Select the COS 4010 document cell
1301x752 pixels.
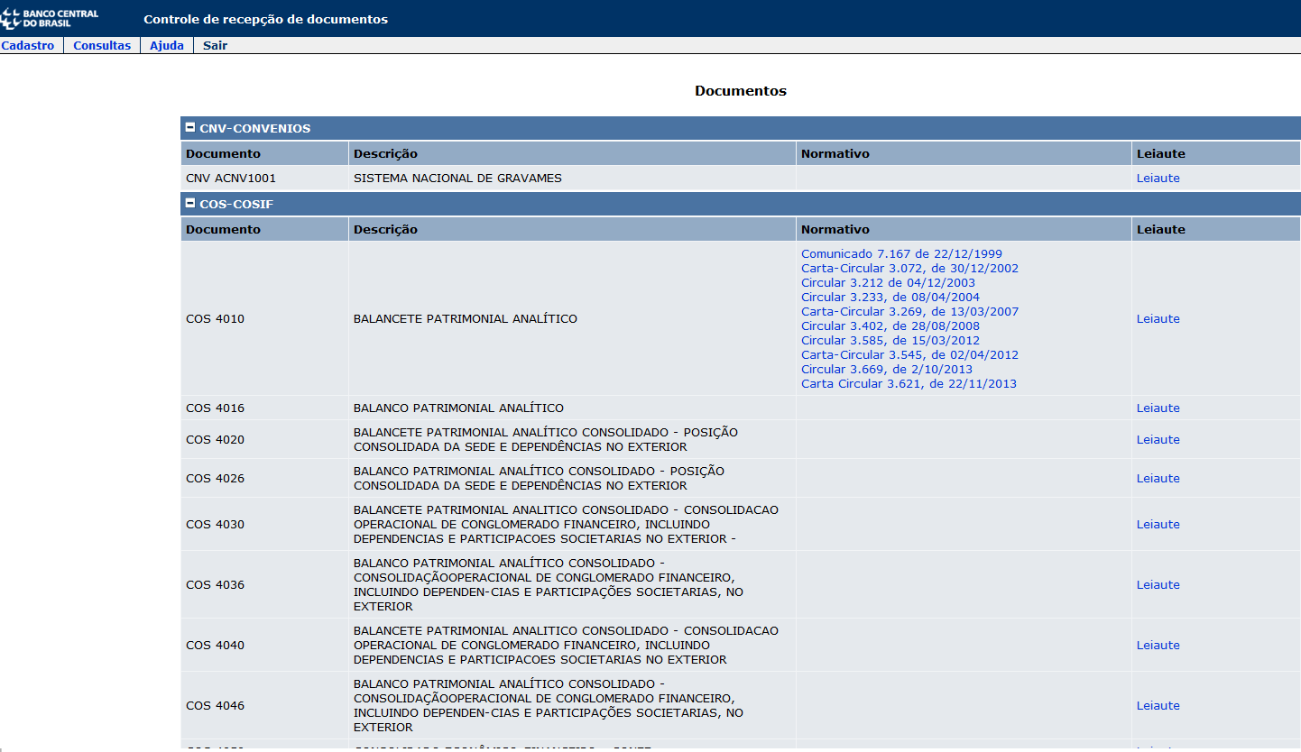click(x=264, y=318)
